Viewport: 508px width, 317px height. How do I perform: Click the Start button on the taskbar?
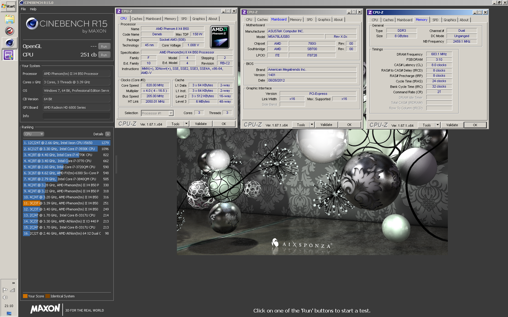[x=8, y=6]
